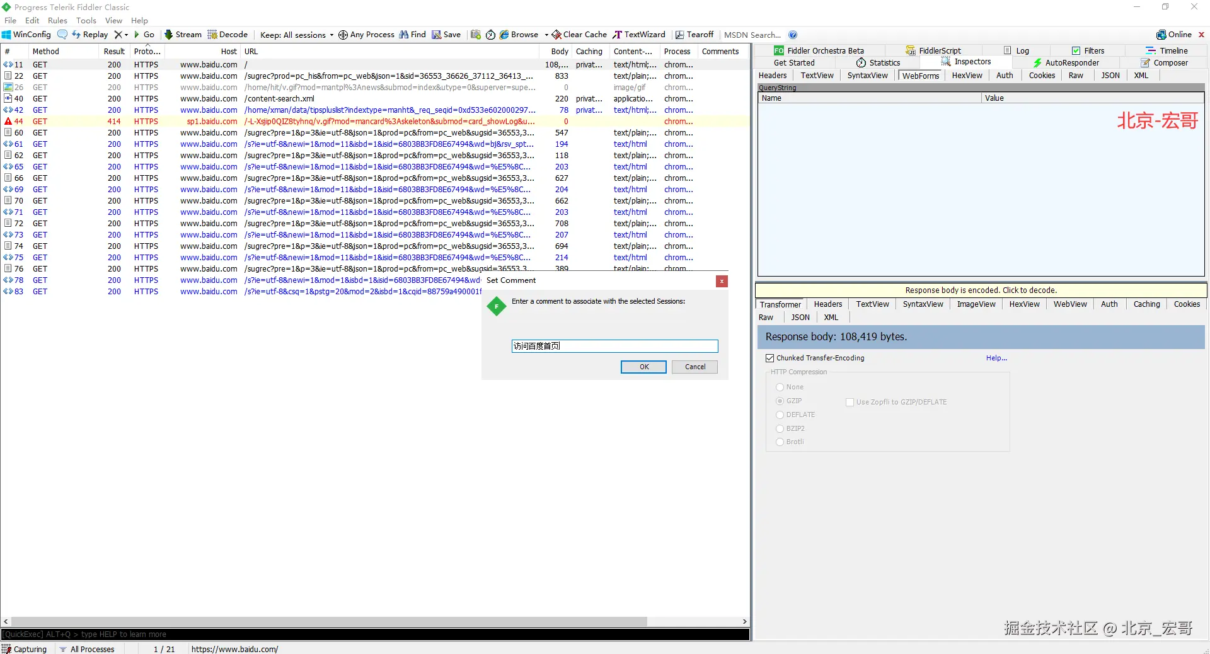Open the View menu
The width and height of the screenshot is (1210, 654).
[x=113, y=20]
